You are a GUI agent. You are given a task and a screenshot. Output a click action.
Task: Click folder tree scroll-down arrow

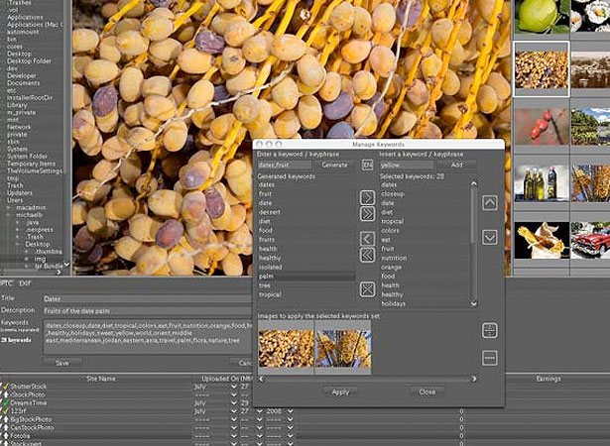point(66,264)
